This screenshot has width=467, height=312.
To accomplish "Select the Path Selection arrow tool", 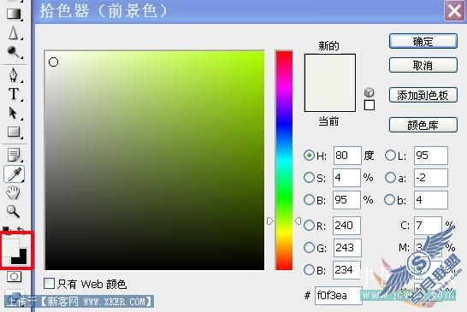I will click(13, 113).
